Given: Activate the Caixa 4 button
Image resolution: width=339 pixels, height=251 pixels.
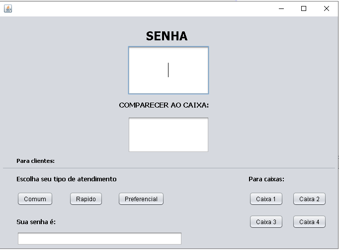Looking at the screenshot, I should click(309, 222).
